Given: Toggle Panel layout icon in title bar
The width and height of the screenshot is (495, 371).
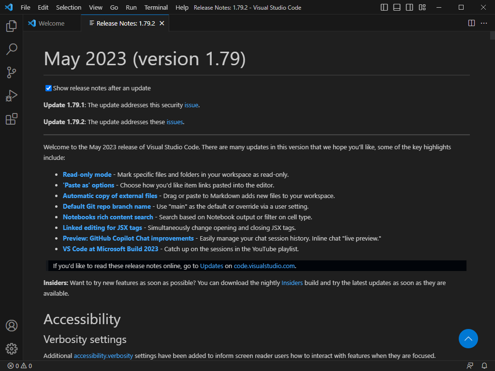Looking at the screenshot, I should coord(397,7).
